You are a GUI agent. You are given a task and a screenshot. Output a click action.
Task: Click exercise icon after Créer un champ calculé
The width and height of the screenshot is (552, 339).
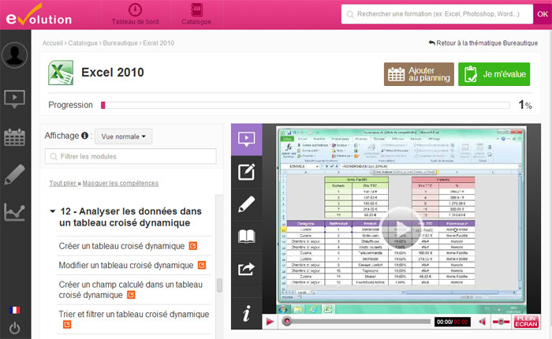click(131, 295)
